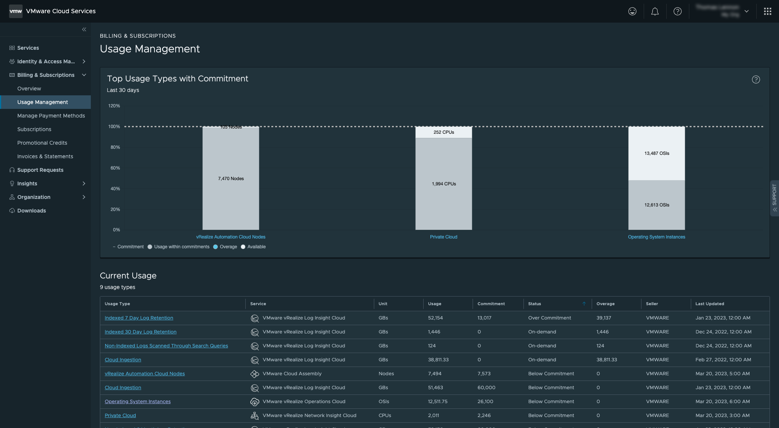Open Indexed 7 Day Log Retention link
The width and height of the screenshot is (779, 428).
139,318
